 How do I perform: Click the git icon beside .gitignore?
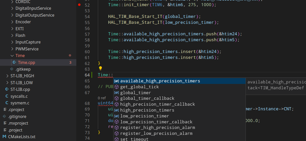[4, 116]
